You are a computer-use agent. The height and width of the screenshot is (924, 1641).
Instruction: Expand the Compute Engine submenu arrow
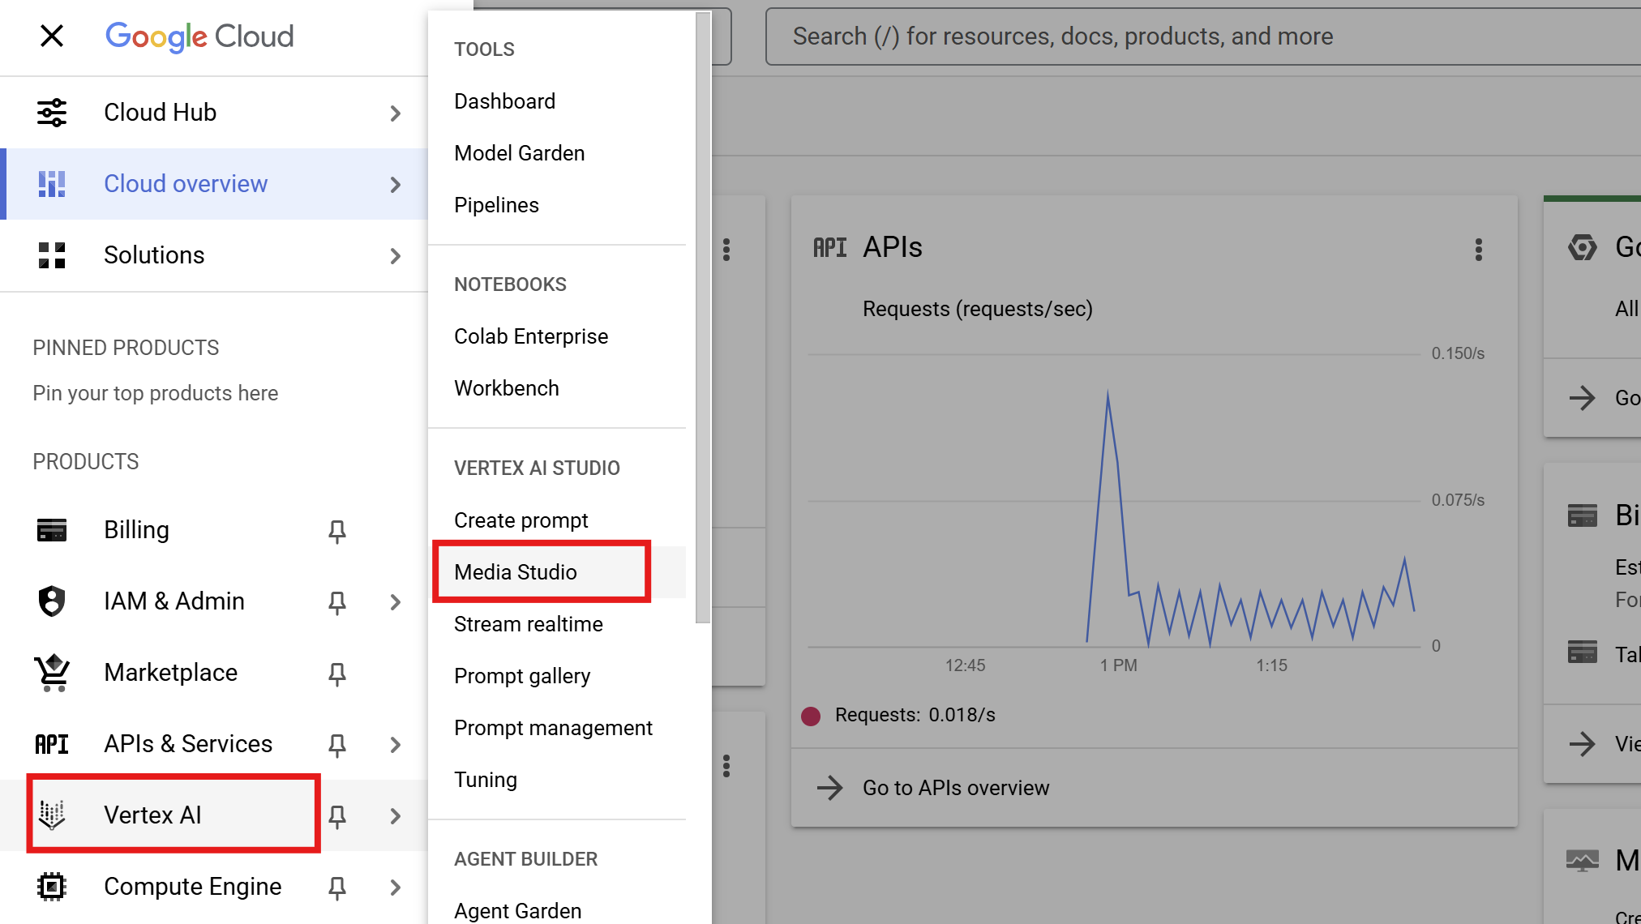click(396, 888)
